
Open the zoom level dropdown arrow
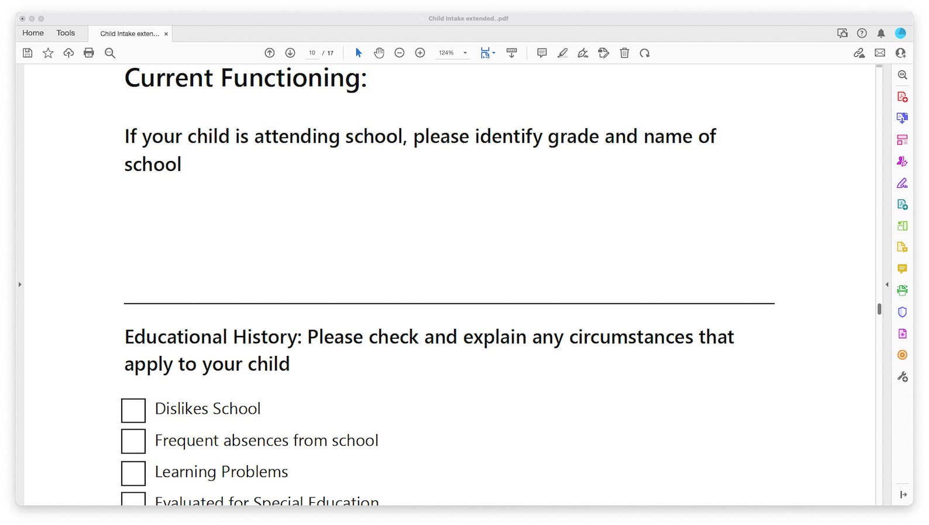point(466,53)
